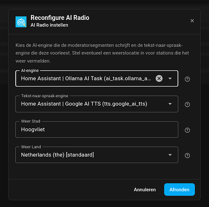
Task: Click the Weer Land field label
Action: (x=31, y=147)
